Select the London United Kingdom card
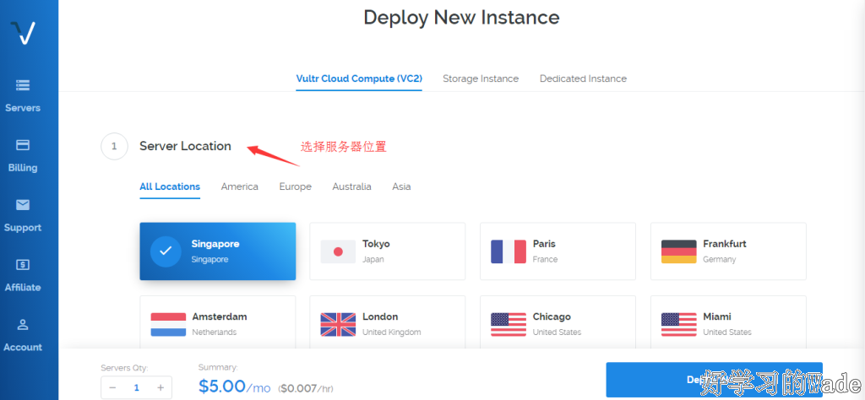This screenshot has height=400, width=865. [388, 322]
